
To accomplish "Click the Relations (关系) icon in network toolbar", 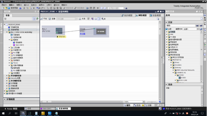I will (x=82, y=19).
